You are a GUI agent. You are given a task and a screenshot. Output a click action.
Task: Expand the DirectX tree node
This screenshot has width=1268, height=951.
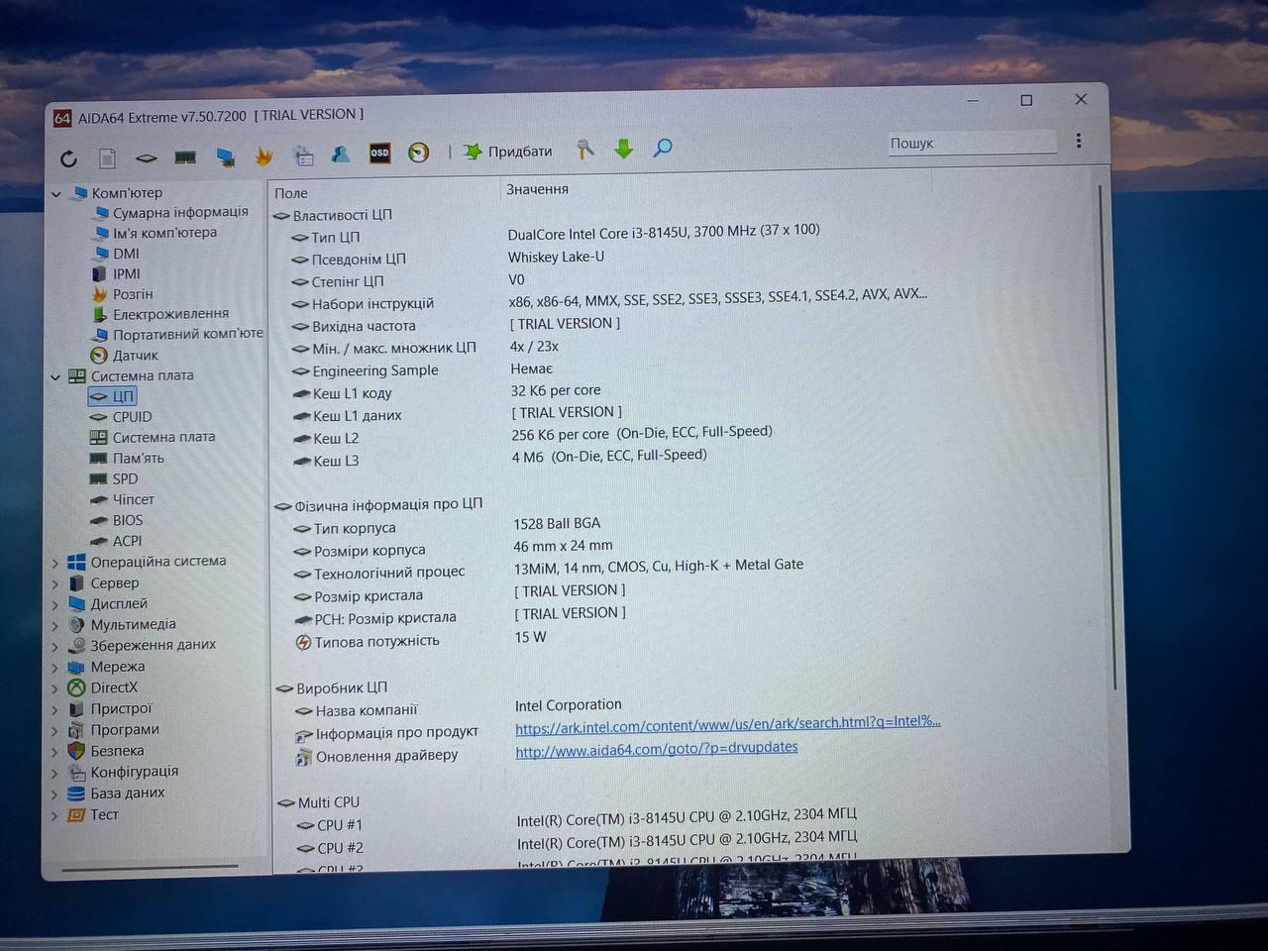coord(55,688)
